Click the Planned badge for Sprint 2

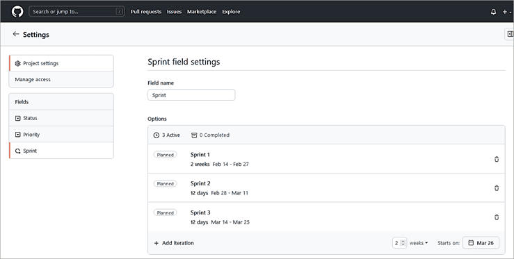(166, 184)
